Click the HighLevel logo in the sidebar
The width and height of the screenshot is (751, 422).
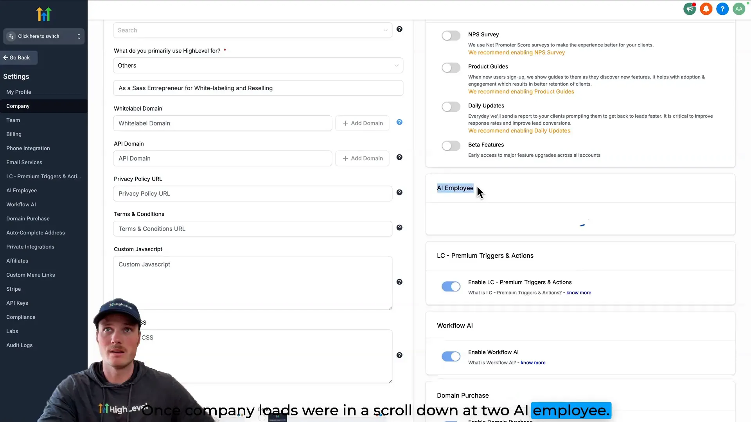tap(44, 14)
